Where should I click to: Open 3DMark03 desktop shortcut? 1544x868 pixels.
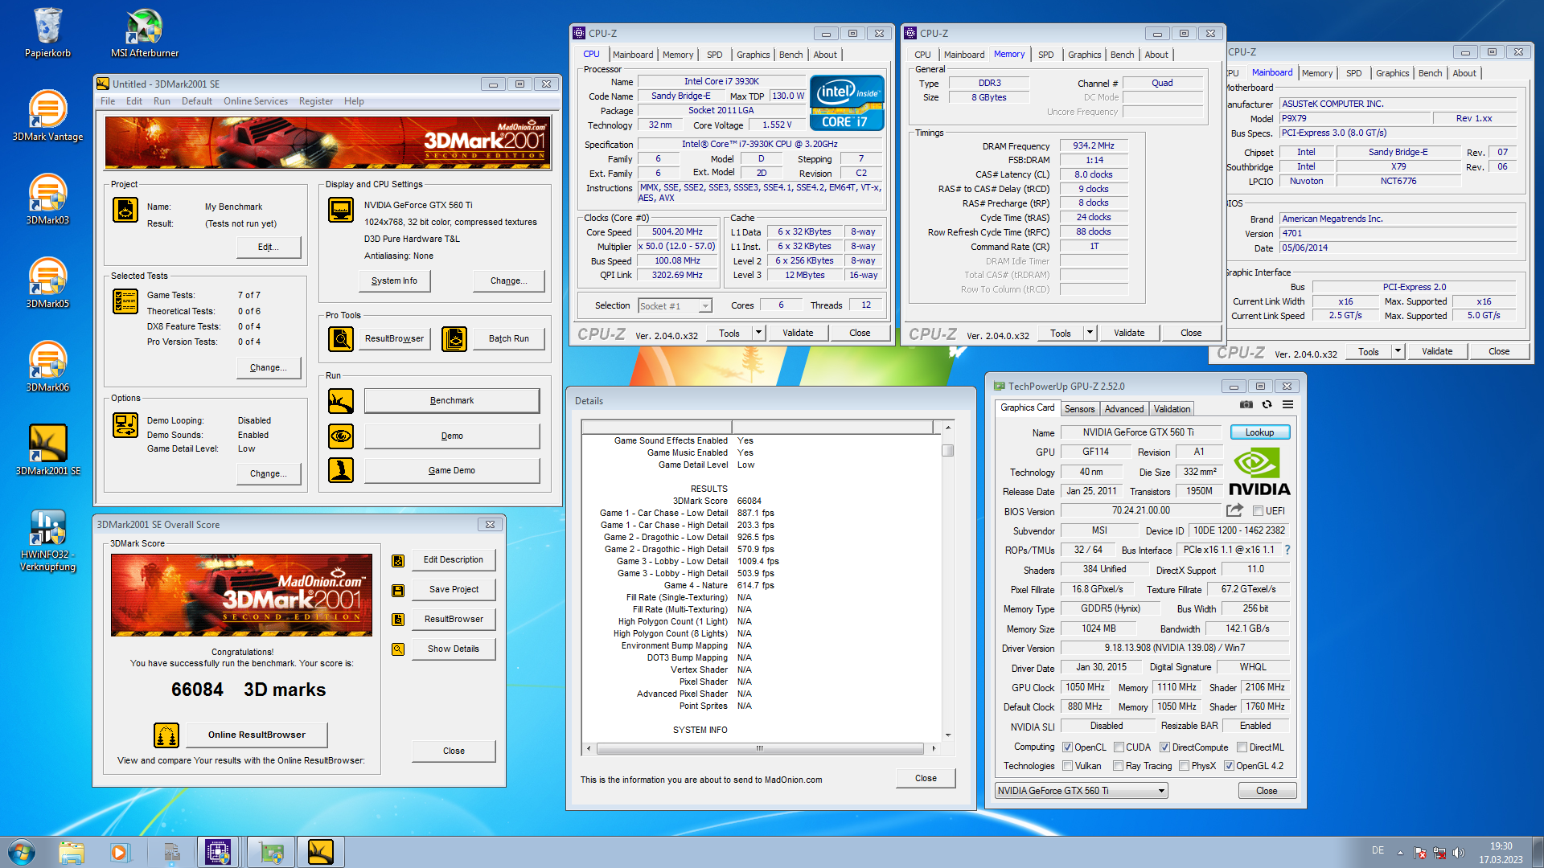coord(47,199)
